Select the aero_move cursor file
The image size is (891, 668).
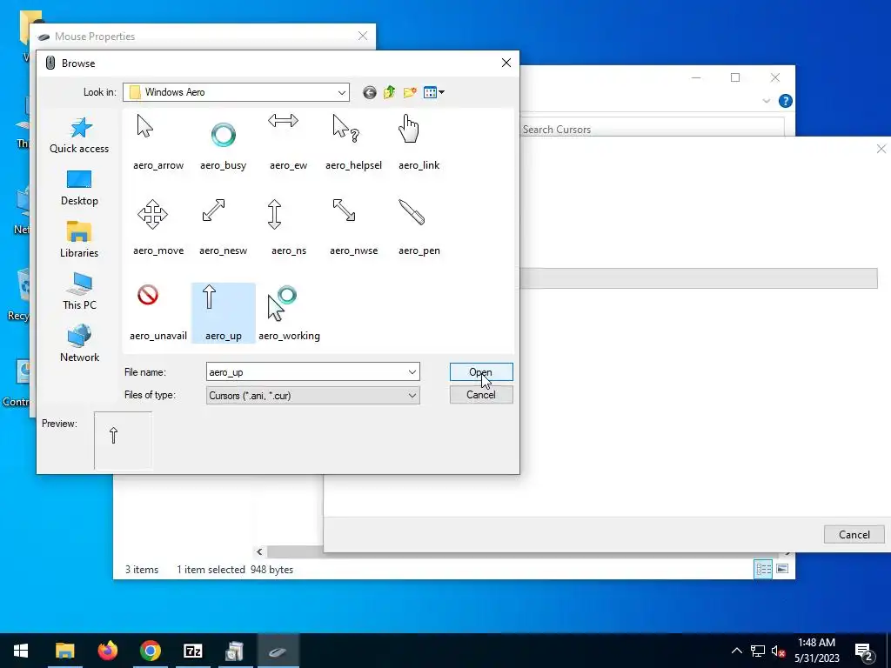pos(158,227)
